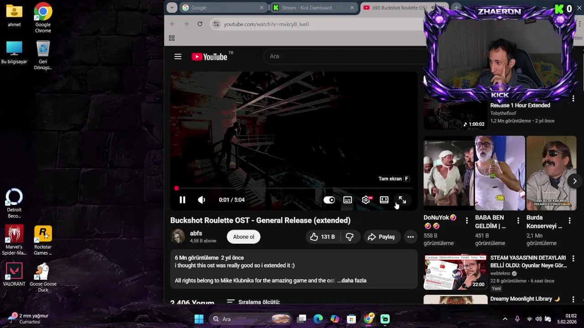Go back in Chrome
584x328 pixels.
(172, 24)
